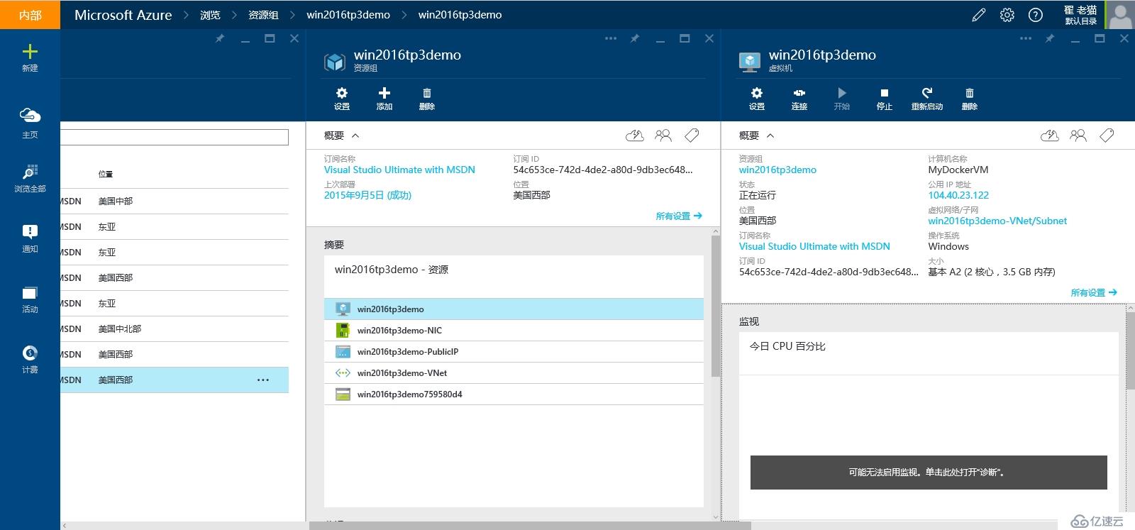Click the pencil edit icon in top bar
The image size is (1135, 530).
click(979, 15)
